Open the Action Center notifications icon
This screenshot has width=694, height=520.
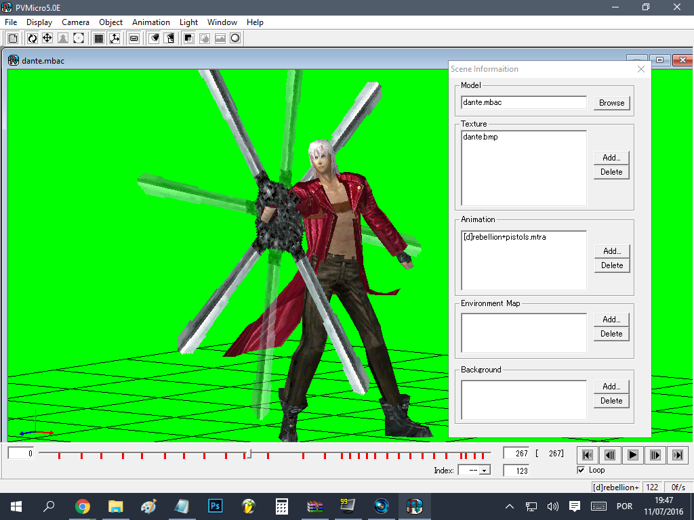click(575, 506)
